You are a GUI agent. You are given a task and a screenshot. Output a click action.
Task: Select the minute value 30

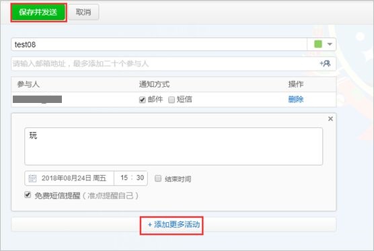(x=140, y=178)
